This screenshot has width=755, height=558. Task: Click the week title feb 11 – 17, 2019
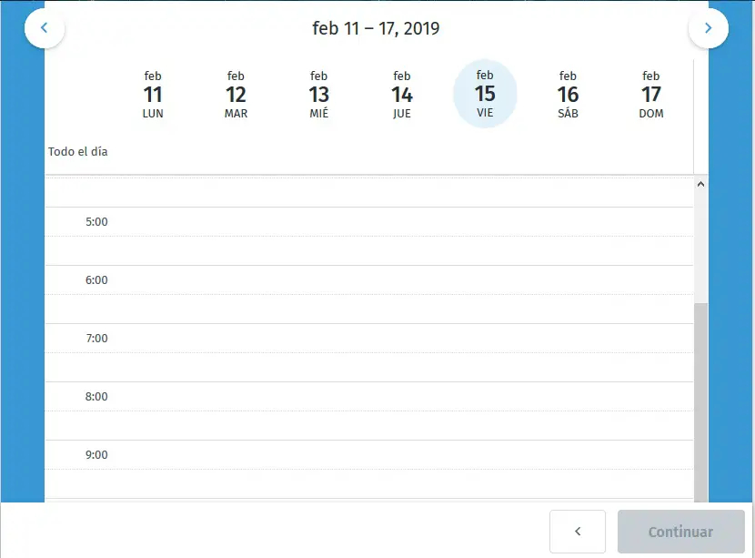point(376,28)
